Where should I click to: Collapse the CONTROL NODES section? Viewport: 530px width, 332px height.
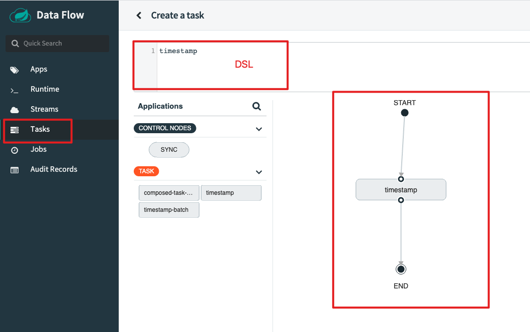click(x=259, y=129)
